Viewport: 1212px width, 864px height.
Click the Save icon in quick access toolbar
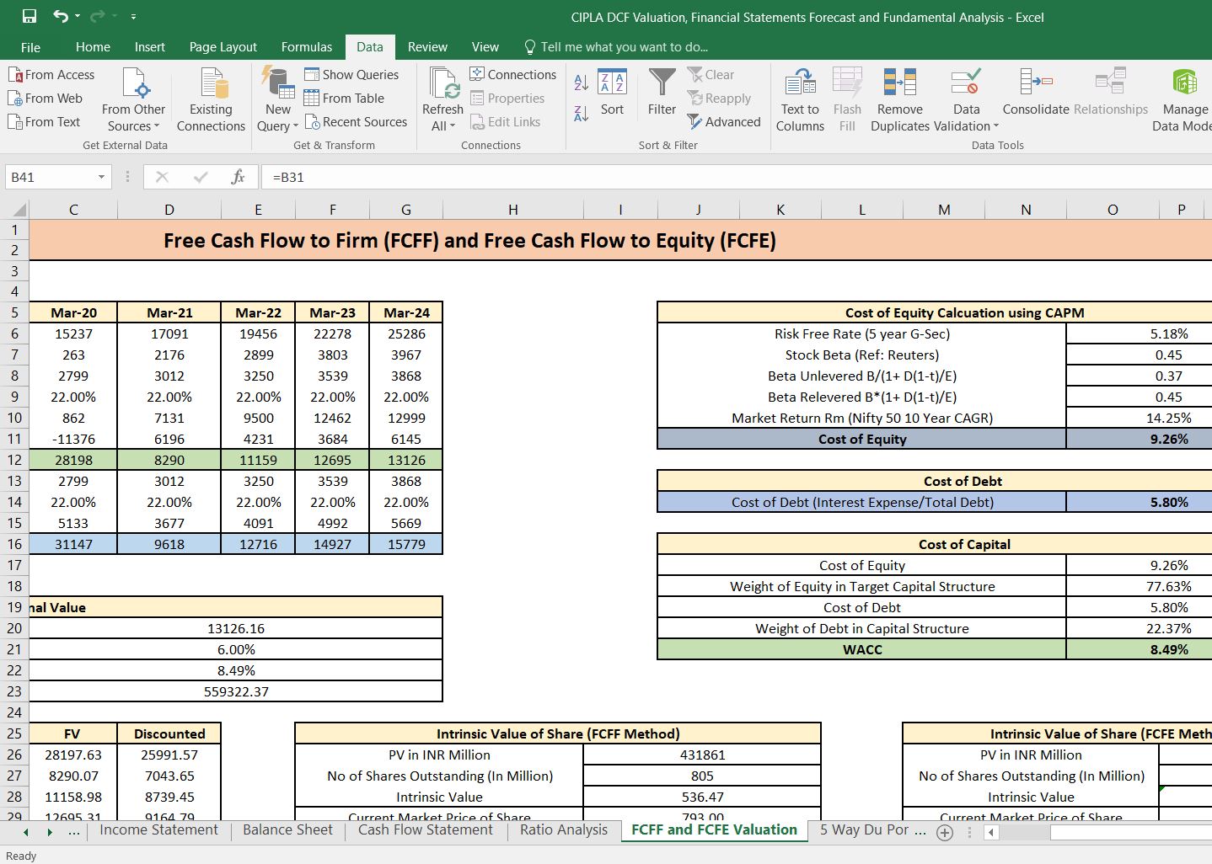(29, 16)
